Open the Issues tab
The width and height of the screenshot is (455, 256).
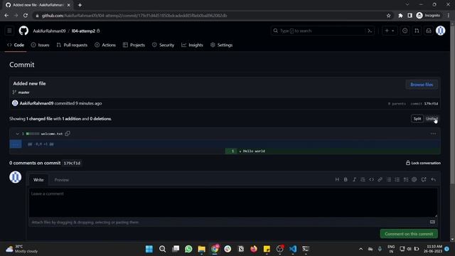40,45
